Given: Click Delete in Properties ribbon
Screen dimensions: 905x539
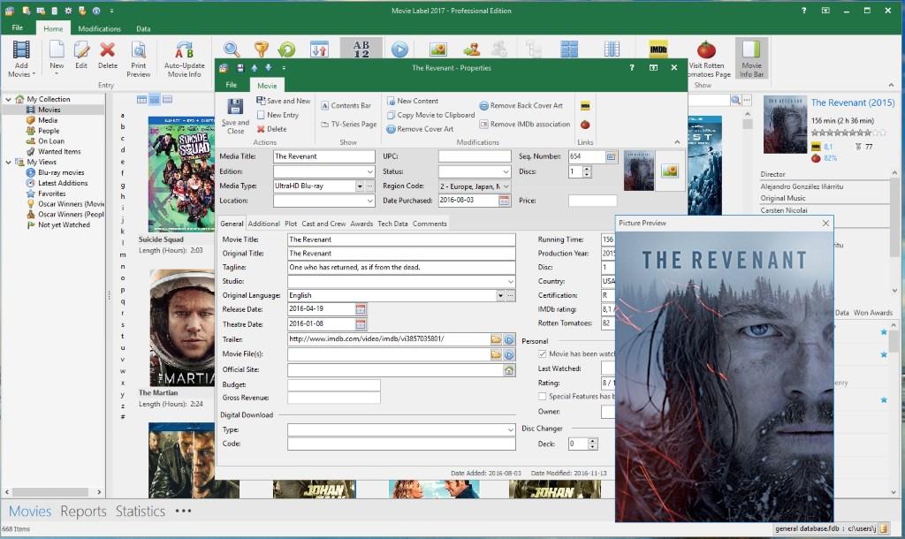Looking at the screenshot, I should click(272, 129).
